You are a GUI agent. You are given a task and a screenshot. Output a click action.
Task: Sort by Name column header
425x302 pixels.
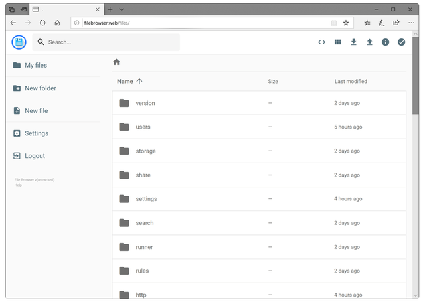pos(125,81)
